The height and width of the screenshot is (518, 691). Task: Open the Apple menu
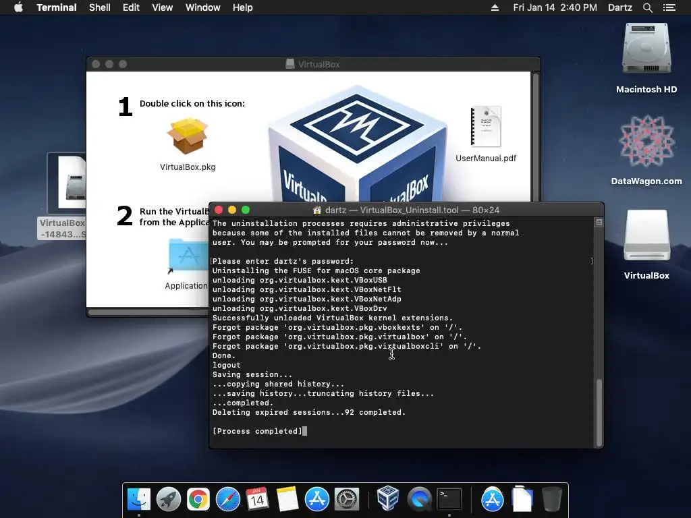[x=18, y=7]
